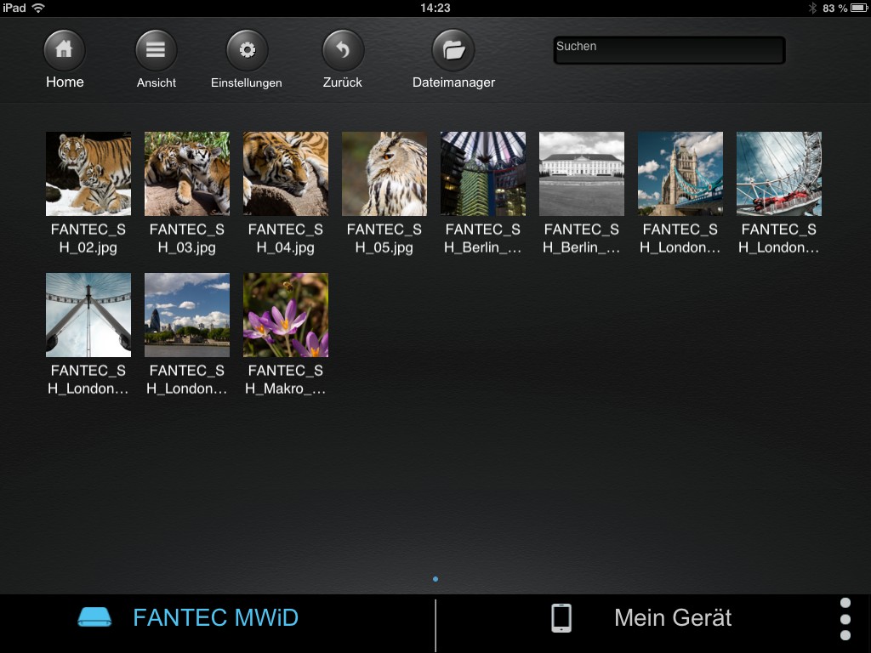
Task: Open the London Eye spokes from below thumbnail
Action: pos(88,315)
